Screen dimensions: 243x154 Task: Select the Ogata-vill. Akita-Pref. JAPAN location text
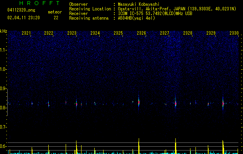point(177,9)
